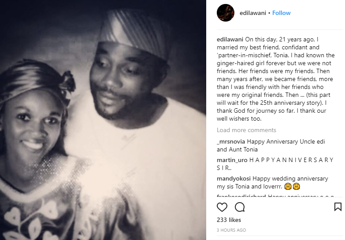This screenshot has height=240, width=345.
Task: Click mandyokosi's wedding anniversary comment text
Action: 290,179
